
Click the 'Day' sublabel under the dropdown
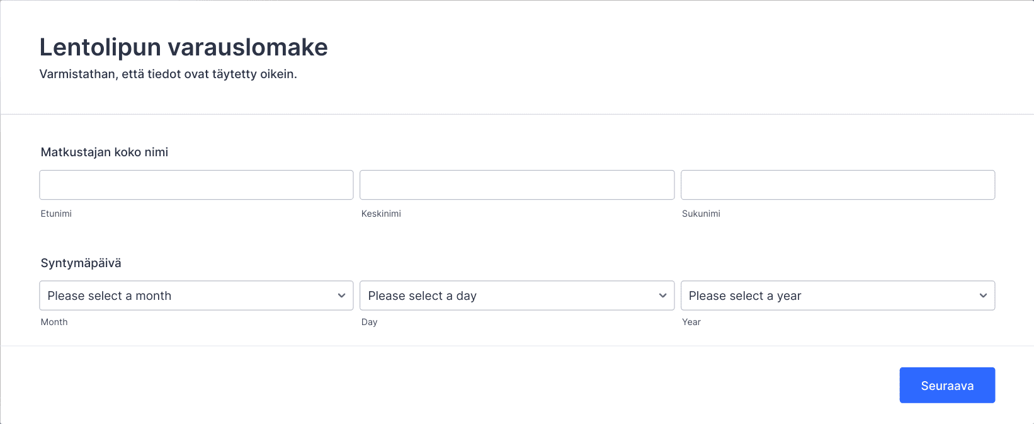pyautogui.click(x=370, y=322)
